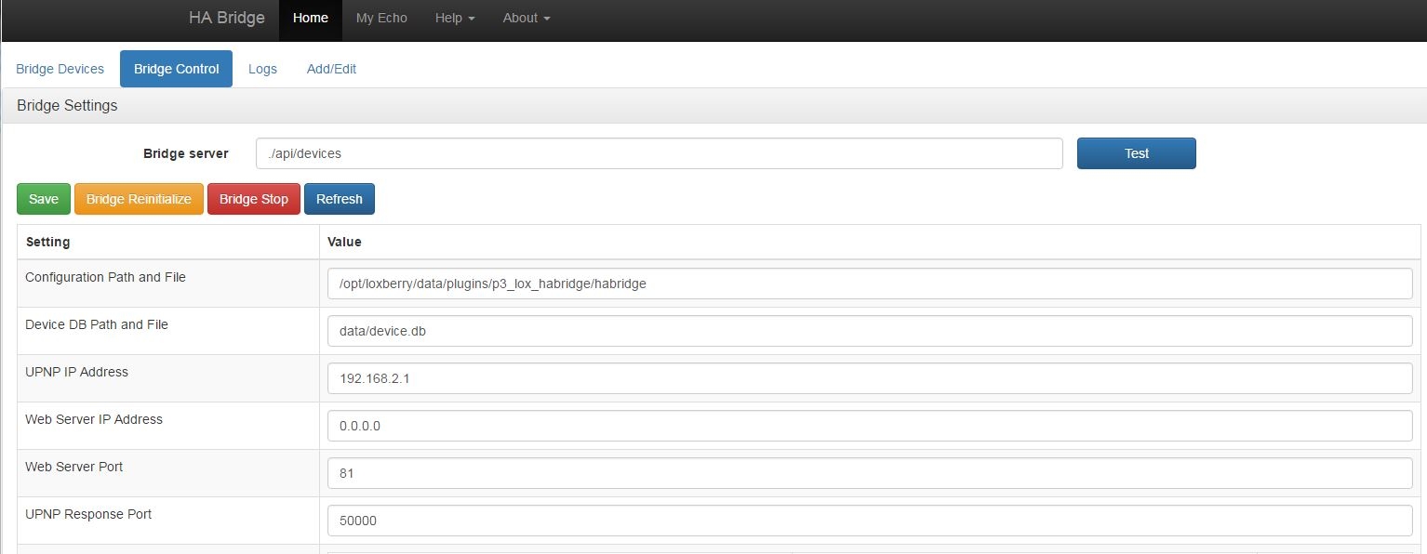Click the red Bridge Stop button
Screen dimensions: 1427x554
pos(254,199)
